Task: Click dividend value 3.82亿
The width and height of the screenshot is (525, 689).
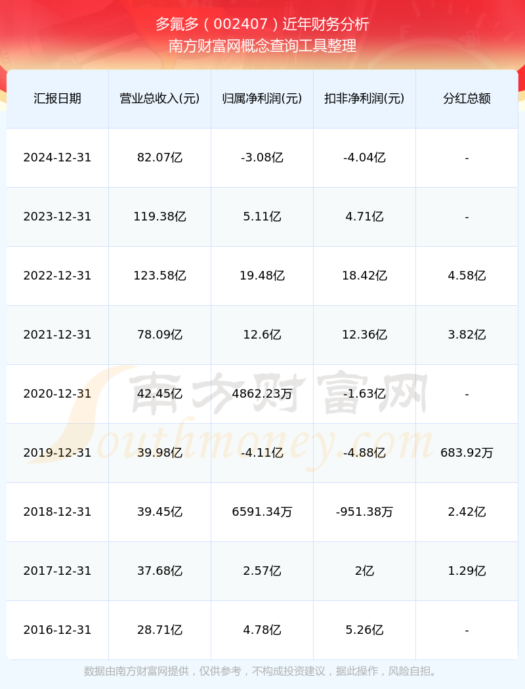Action: (x=467, y=335)
